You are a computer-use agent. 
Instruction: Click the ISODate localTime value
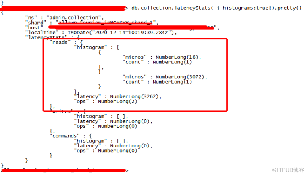click(121, 32)
